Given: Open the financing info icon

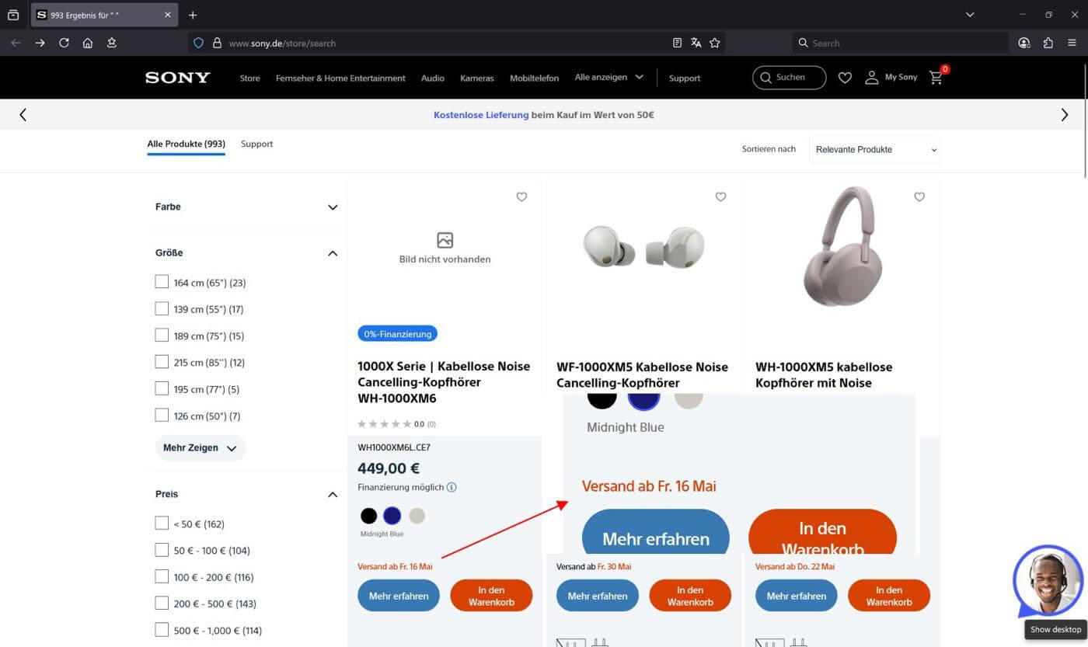Looking at the screenshot, I should click(452, 488).
